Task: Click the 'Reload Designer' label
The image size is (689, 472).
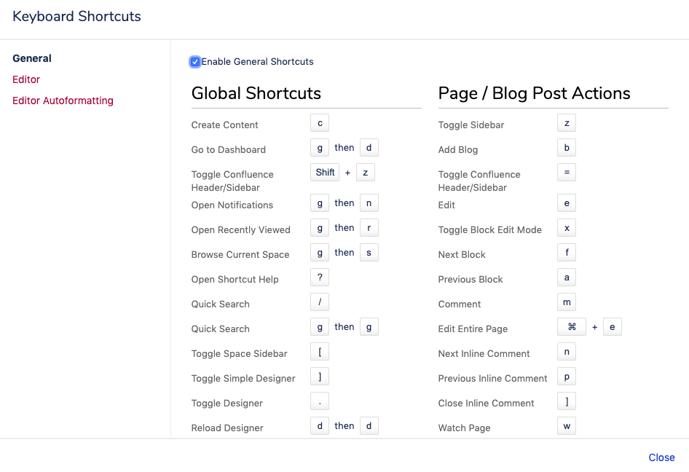Action: 227,428
